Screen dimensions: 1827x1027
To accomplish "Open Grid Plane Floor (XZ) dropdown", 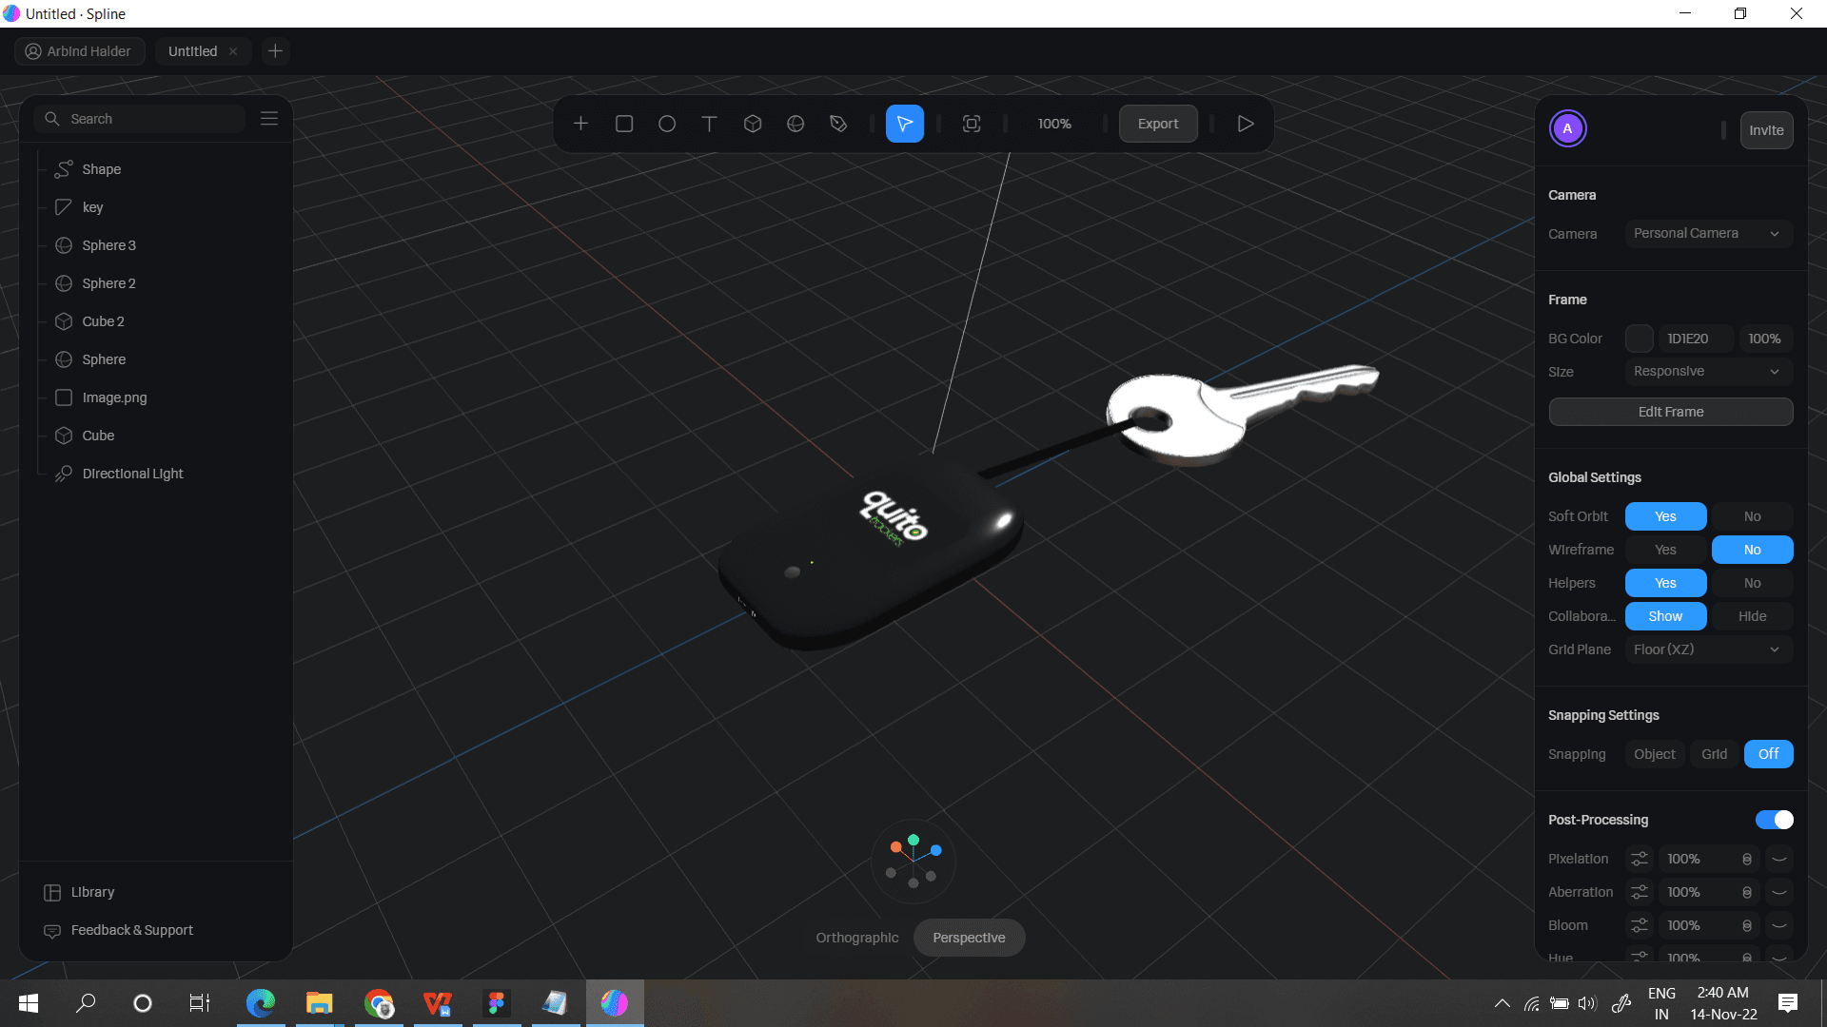I will click(1707, 649).
